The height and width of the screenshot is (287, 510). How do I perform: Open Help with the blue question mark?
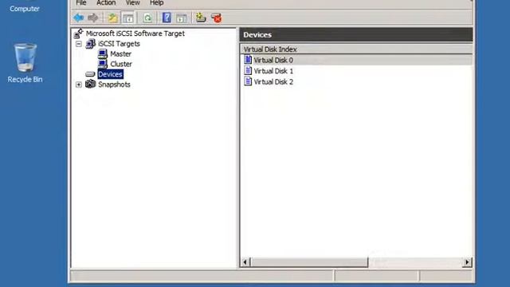167,18
